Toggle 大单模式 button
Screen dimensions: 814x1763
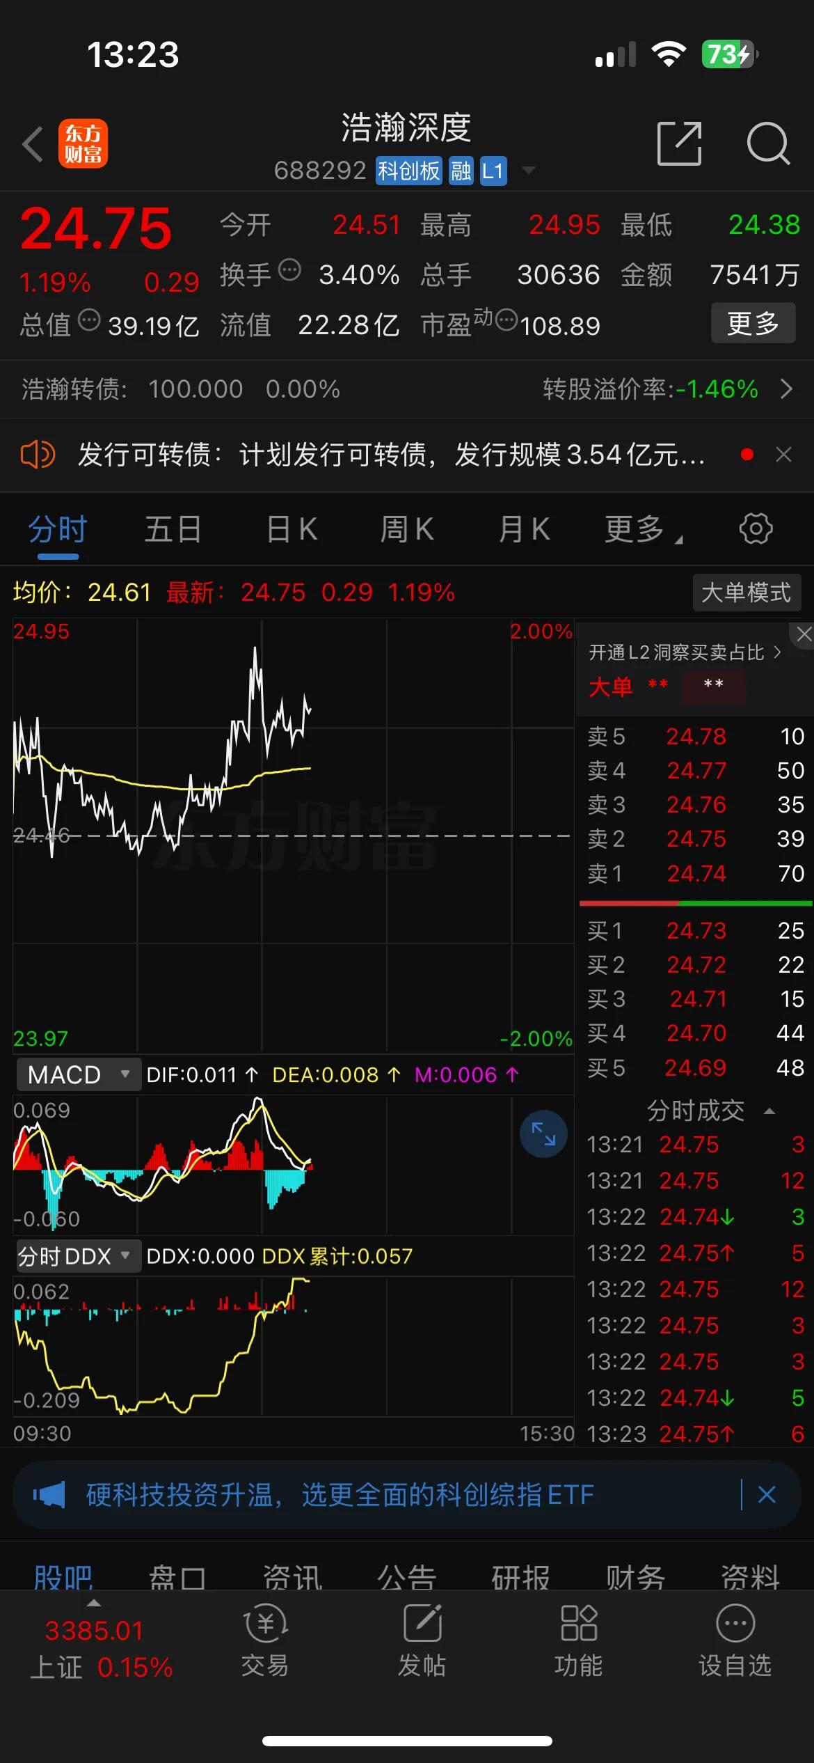click(x=747, y=593)
